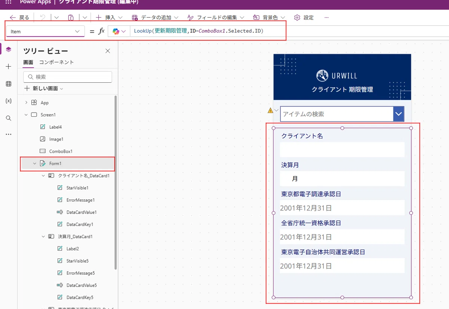Open 設定 settings
Image resolution: width=449 pixels, height=309 pixels.
tap(304, 18)
